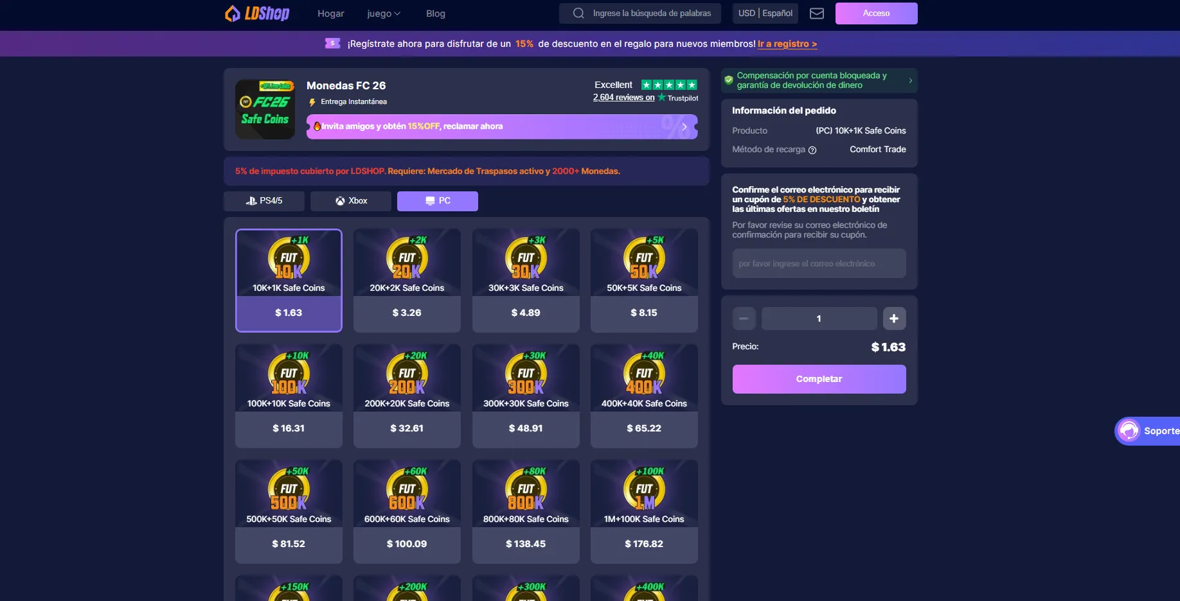Expand the juego dropdown menu
The height and width of the screenshot is (601, 1180).
384,13
